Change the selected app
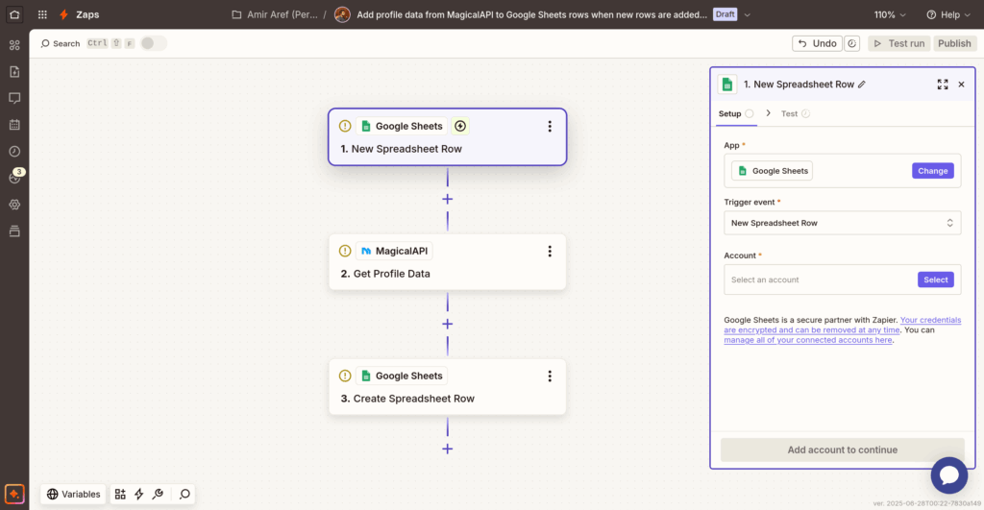This screenshot has height=510, width=984. [932, 171]
